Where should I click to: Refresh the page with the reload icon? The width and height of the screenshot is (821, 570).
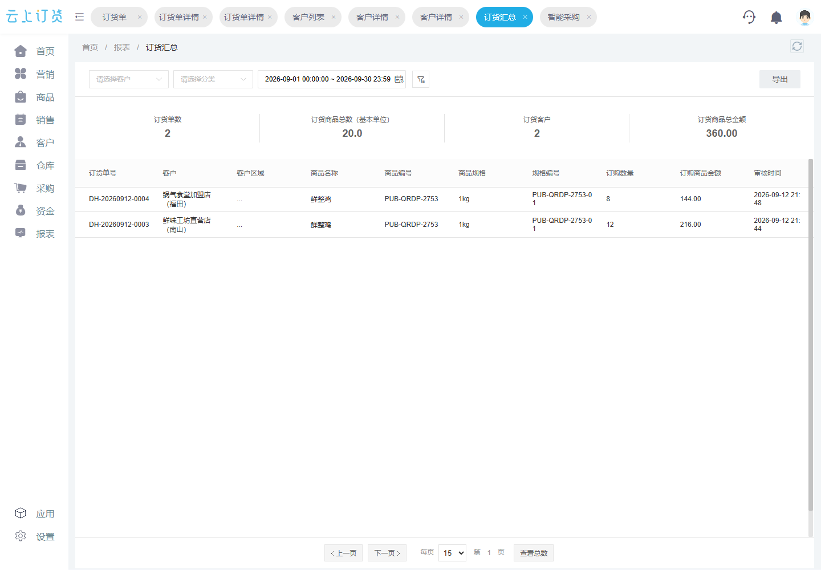(797, 46)
